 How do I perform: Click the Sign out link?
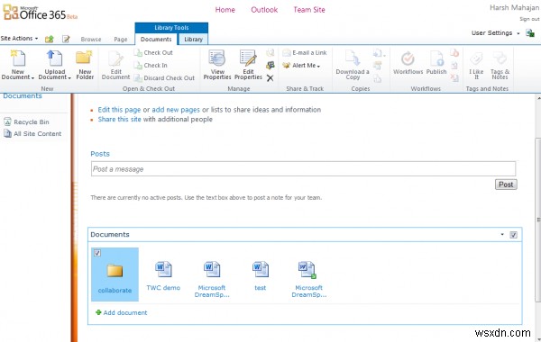tap(529, 19)
